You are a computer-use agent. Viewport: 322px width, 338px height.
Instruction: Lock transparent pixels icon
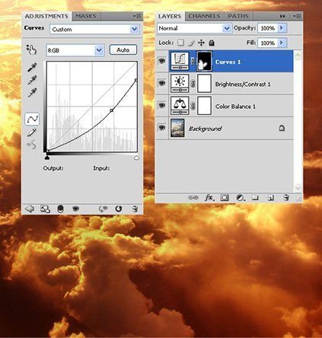180,43
